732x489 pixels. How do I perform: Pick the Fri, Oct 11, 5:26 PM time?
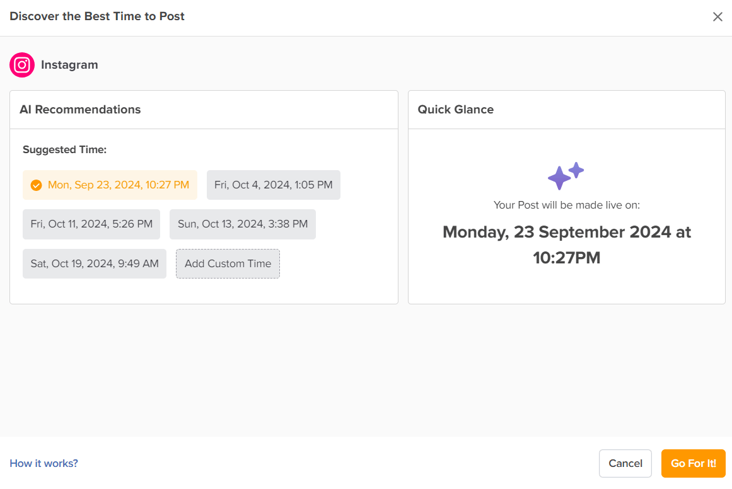tap(91, 224)
